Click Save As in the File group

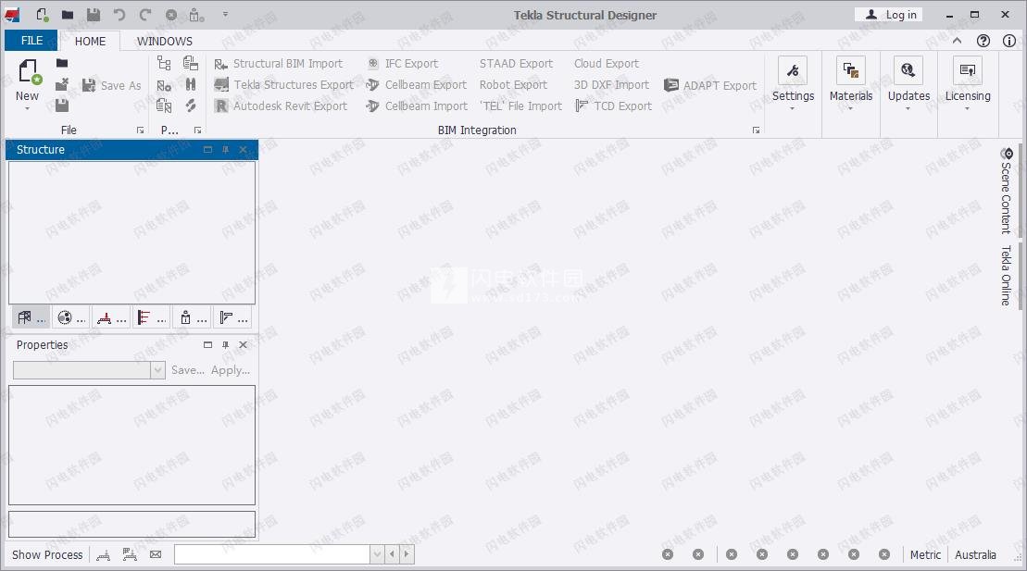(x=111, y=85)
